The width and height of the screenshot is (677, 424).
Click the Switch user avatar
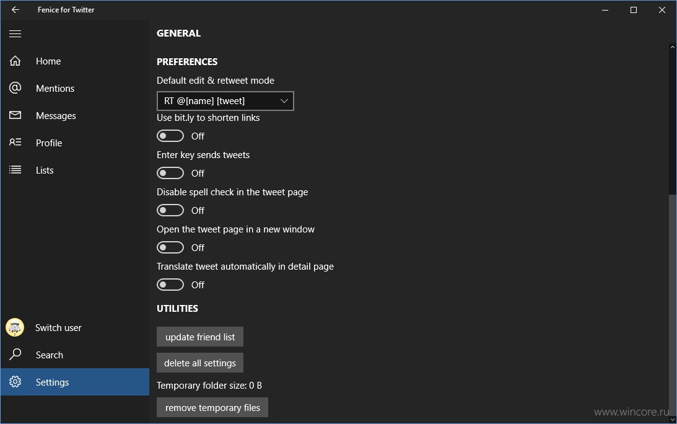[15, 328]
